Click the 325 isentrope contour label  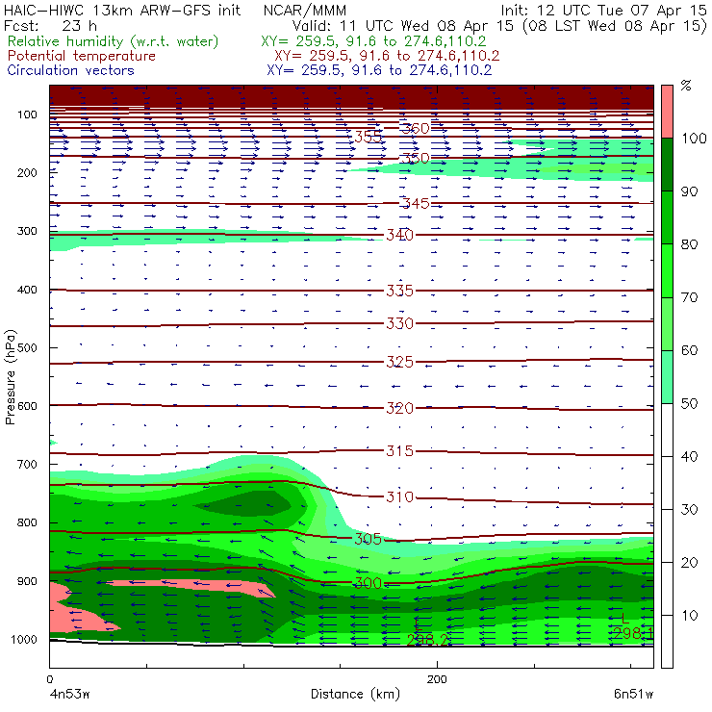pyautogui.click(x=399, y=362)
